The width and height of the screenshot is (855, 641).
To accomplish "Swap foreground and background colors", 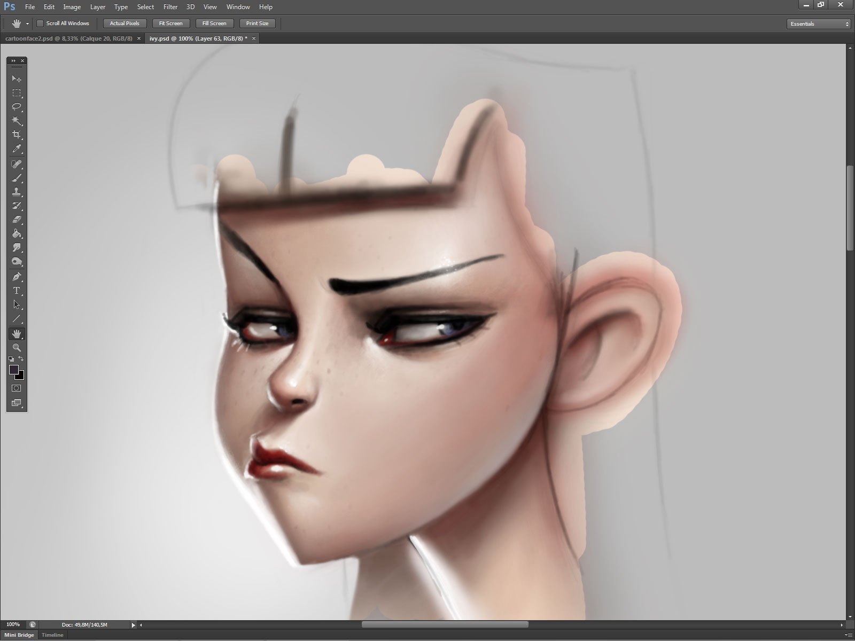I will (22, 359).
